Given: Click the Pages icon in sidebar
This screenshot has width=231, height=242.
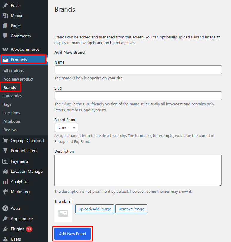Looking at the screenshot, I should 5,26.
